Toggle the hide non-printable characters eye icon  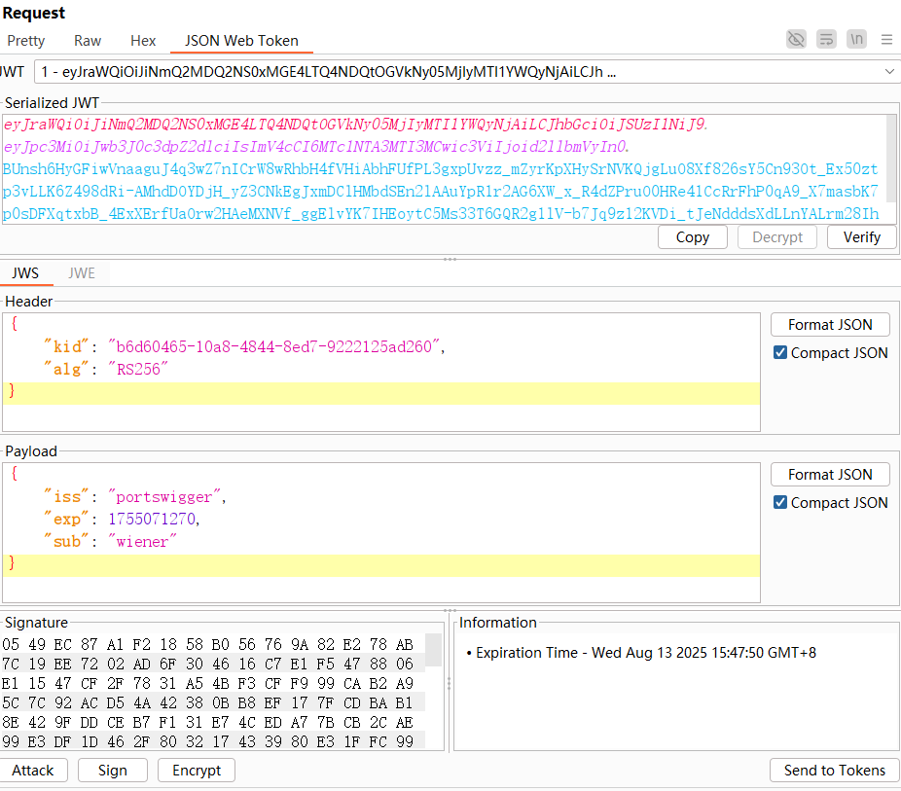coord(796,39)
